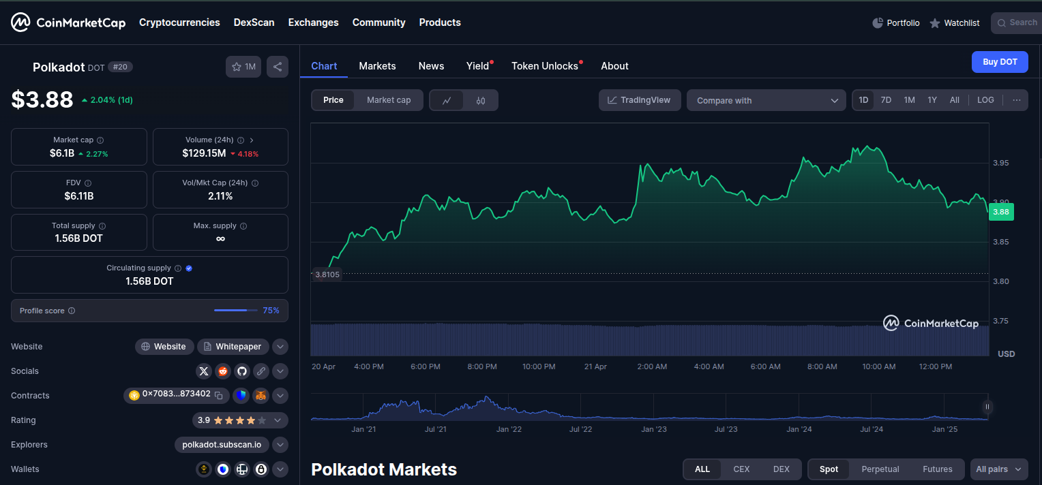Open TradingView chart button
The width and height of the screenshot is (1042, 485).
tap(640, 100)
